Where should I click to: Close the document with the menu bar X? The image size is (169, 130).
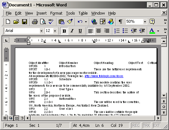164,13
